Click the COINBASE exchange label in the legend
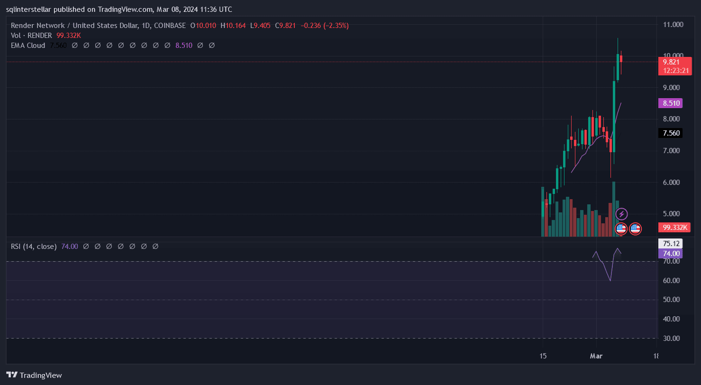Screen dimensions: 701x385 point(169,26)
